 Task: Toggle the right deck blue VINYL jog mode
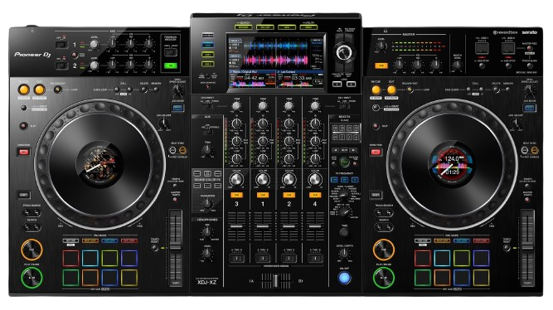529,108
